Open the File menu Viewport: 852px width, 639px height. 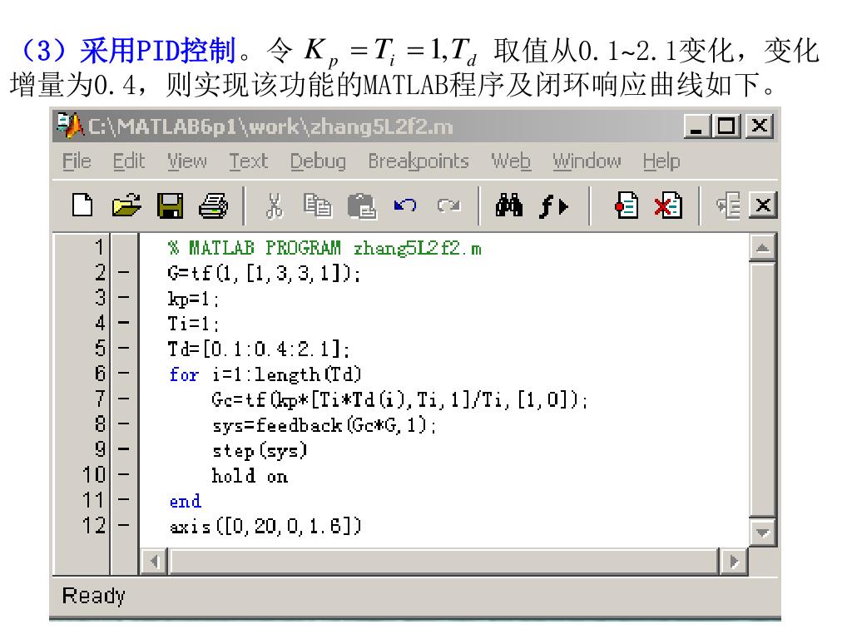click(x=77, y=161)
